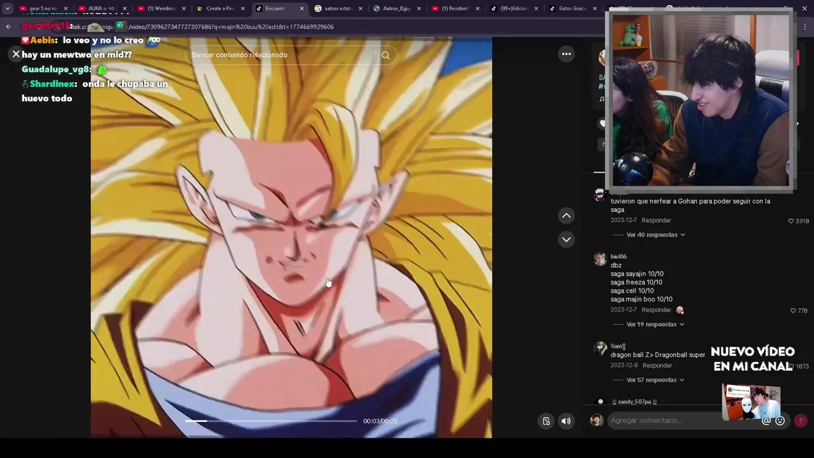Click chat username Guadalupe_vg8
The width and height of the screenshot is (814, 458).
point(56,69)
